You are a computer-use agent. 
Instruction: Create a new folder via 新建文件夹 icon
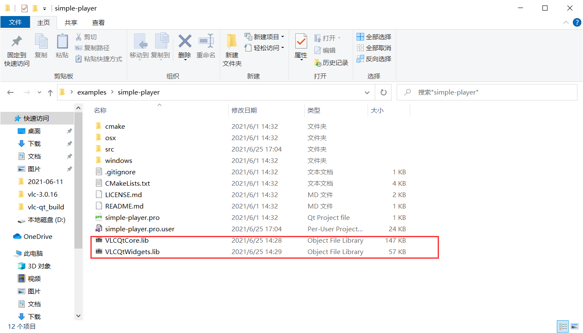point(232,48)
